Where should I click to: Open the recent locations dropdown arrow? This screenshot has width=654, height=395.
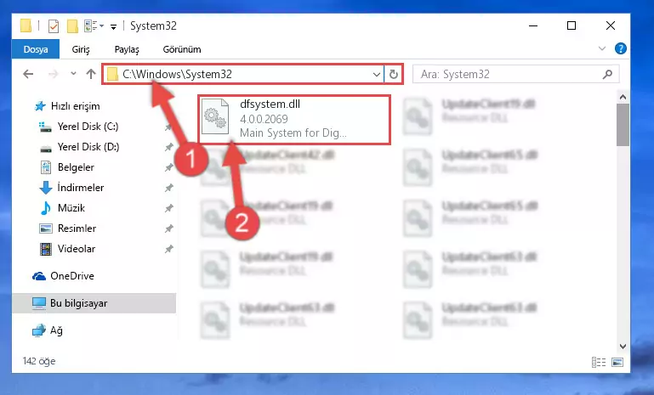(73, 74)
